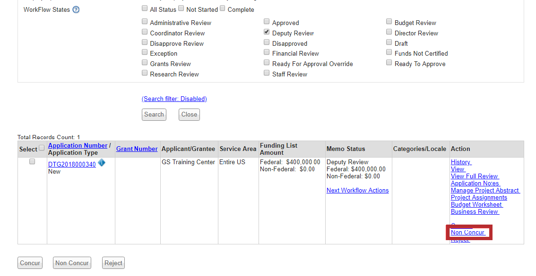Enable the Budget Review checkbox
This screenshot has width=536, height=276.
pyautogui.click(x=389, y=22)
